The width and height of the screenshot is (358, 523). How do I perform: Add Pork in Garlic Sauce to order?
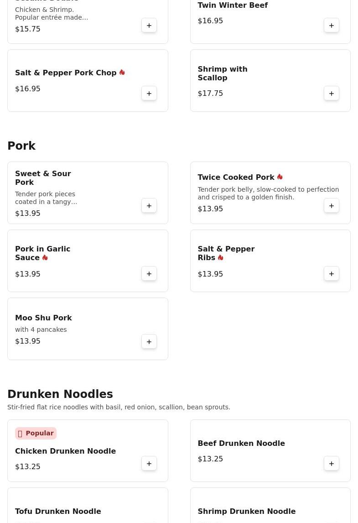tap(149, 274)
